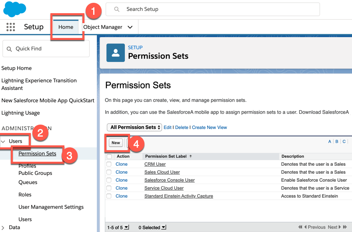Open Roles in the sidebar
Image resolution: width=352 pixels, height=232 pixels.
coord(25,194)
